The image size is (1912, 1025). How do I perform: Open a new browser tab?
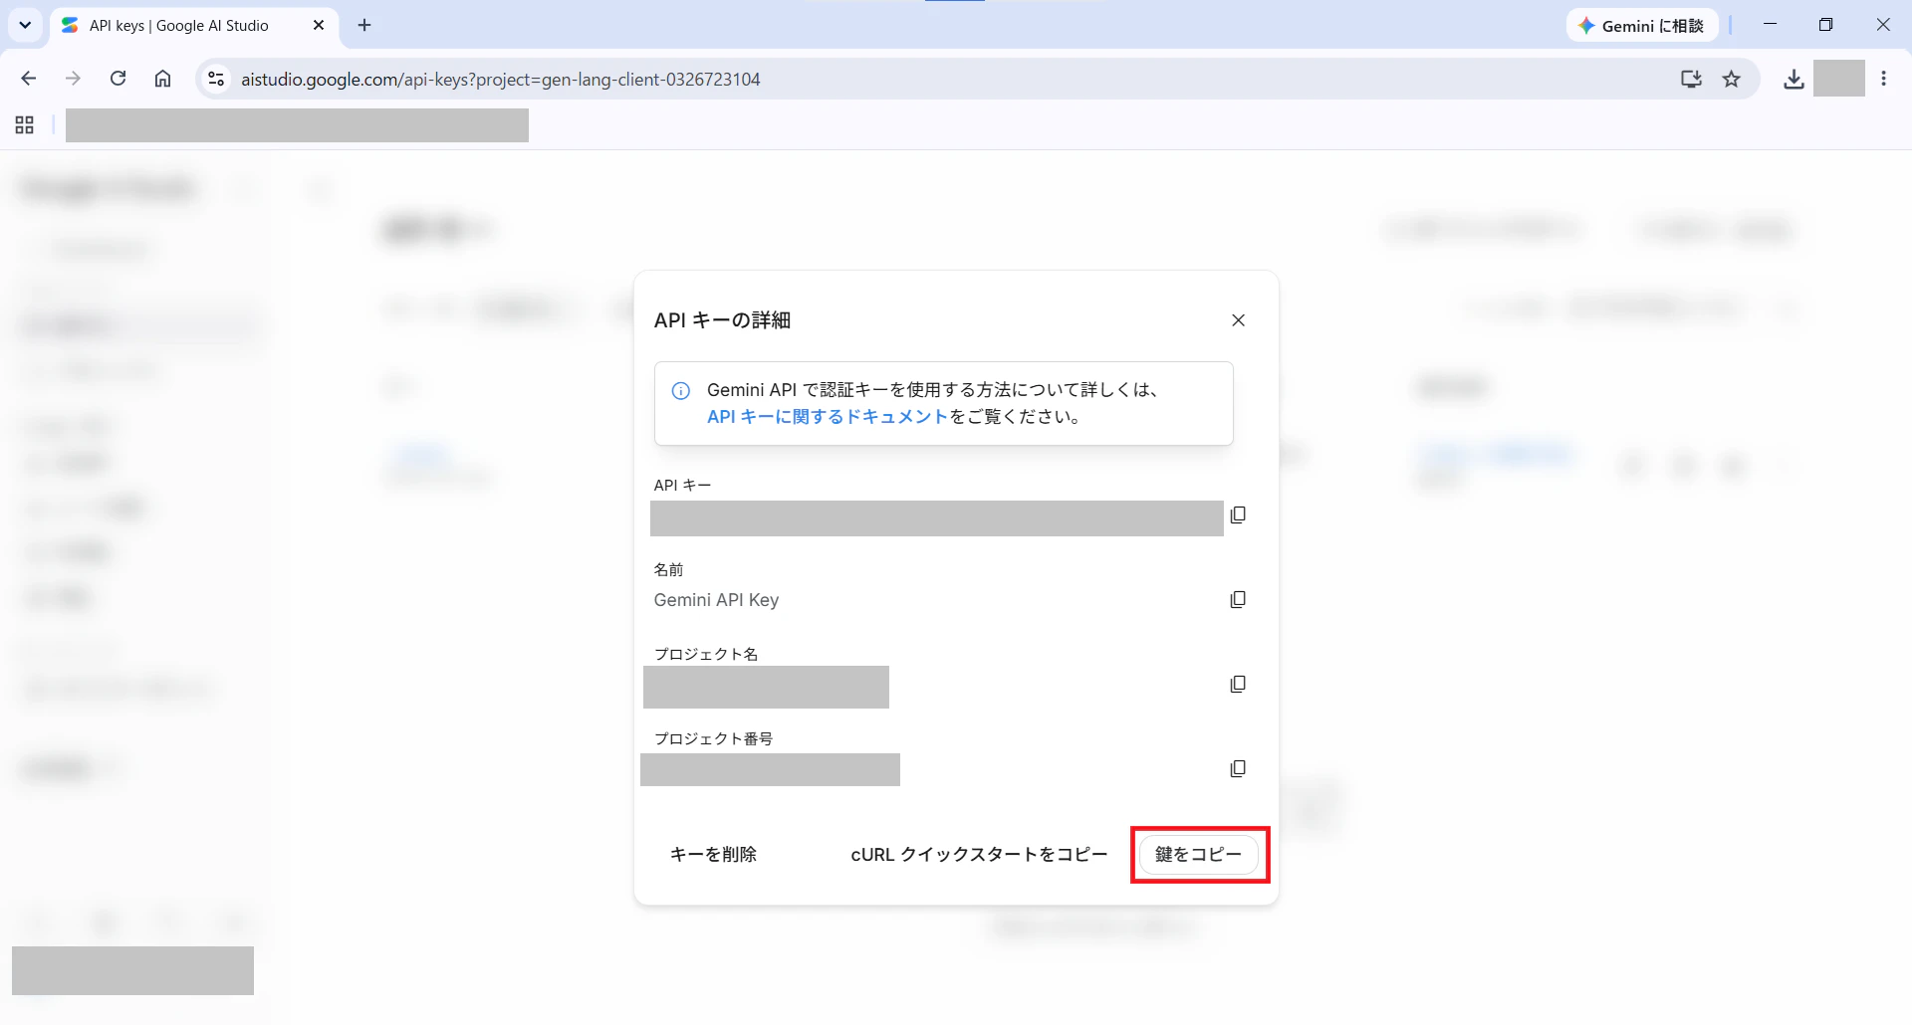click(364, 25)
